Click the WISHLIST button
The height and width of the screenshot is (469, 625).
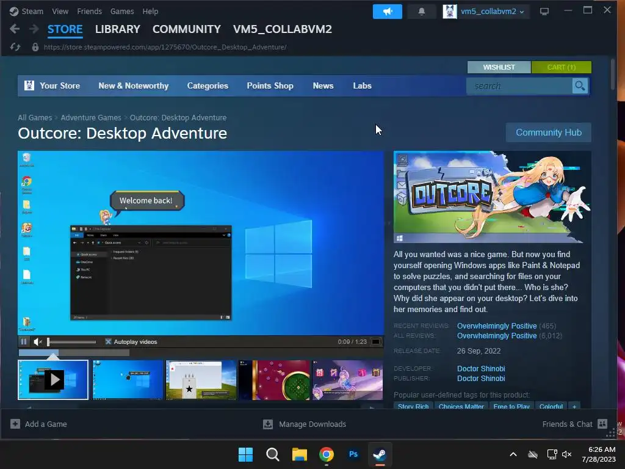[x=499, y=67]
